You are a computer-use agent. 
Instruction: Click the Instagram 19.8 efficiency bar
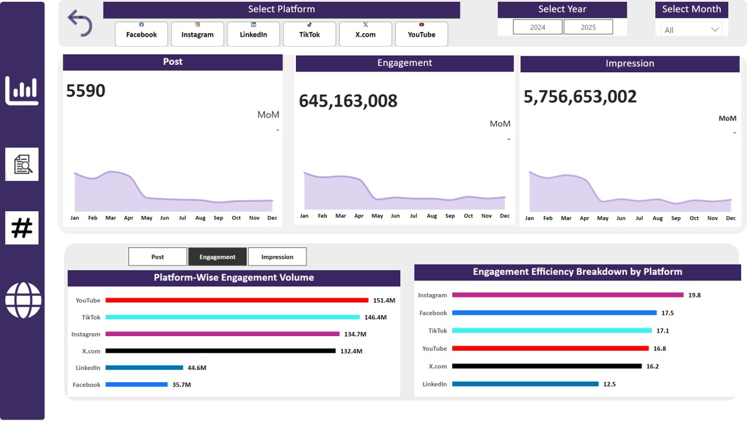click(568, 295)
